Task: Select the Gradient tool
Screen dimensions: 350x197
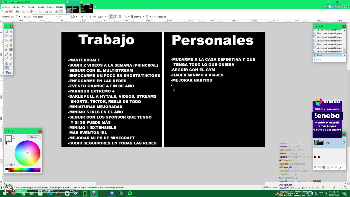Action: [11, 50]
